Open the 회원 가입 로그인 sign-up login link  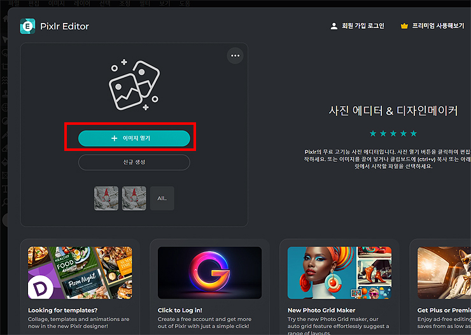[363, 26]
